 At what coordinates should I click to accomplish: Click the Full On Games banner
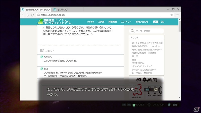tap(155, 91)
